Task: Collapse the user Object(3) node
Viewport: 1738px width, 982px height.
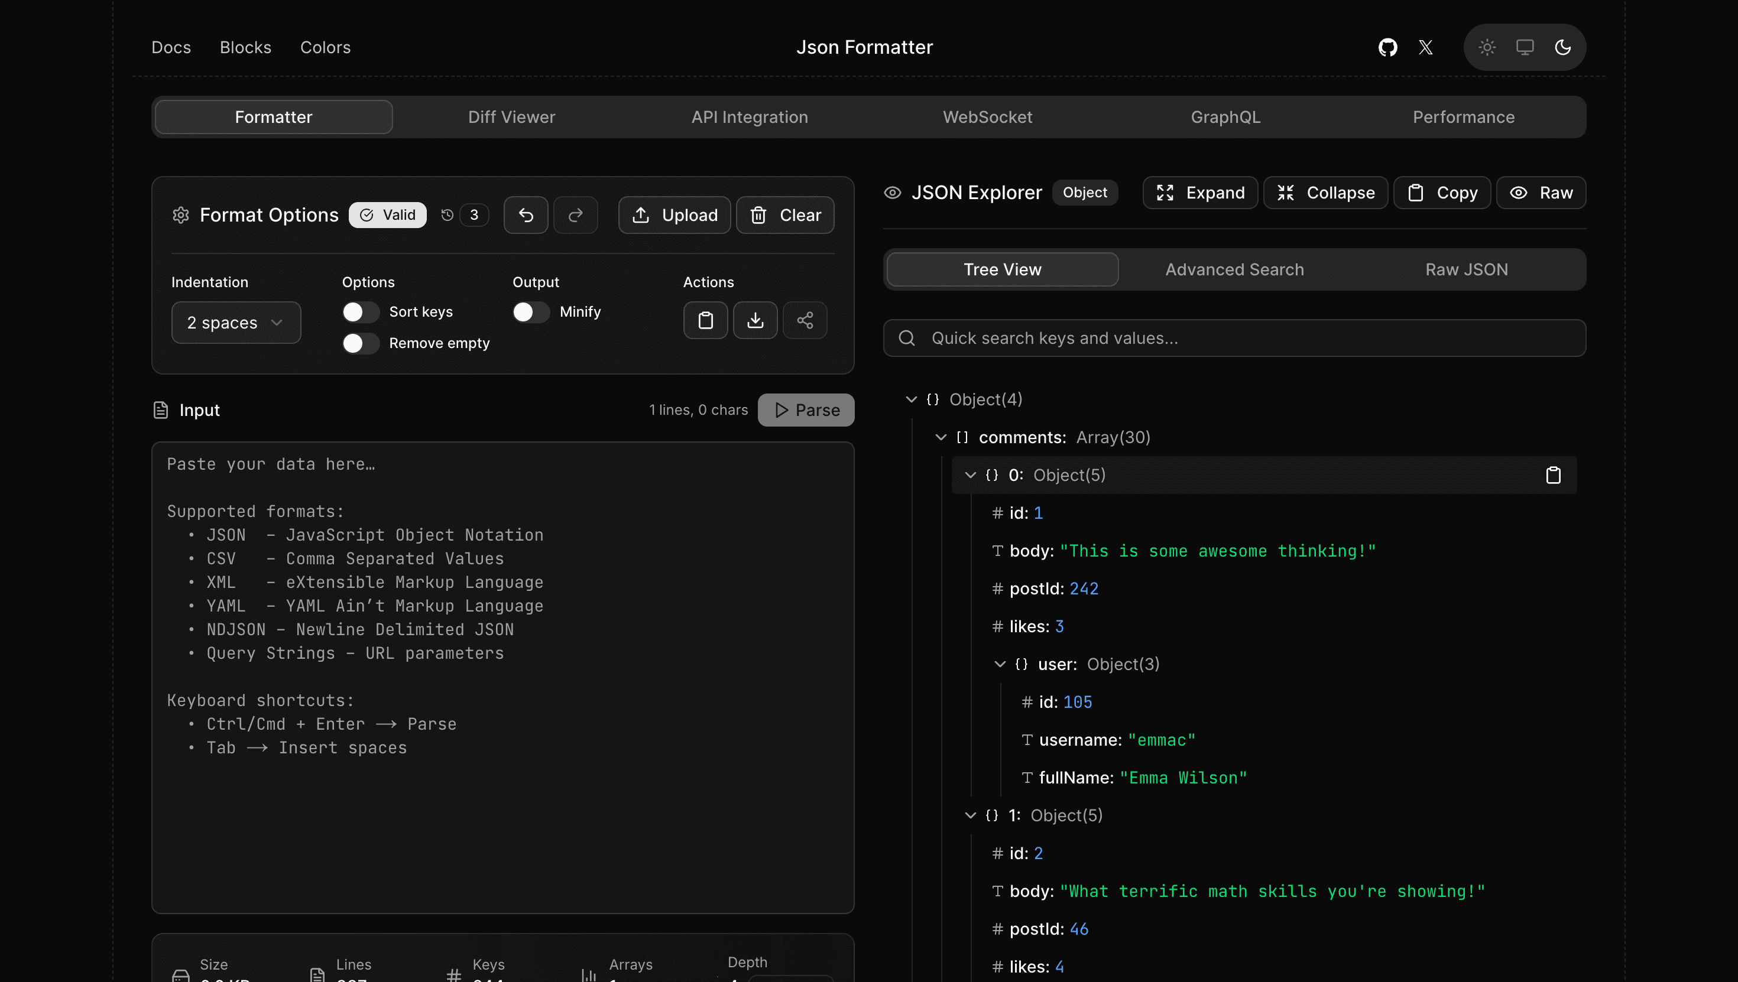Action: click(1000, 664)
